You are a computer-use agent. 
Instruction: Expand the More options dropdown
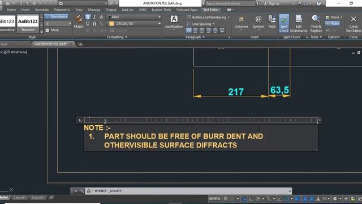334,17
